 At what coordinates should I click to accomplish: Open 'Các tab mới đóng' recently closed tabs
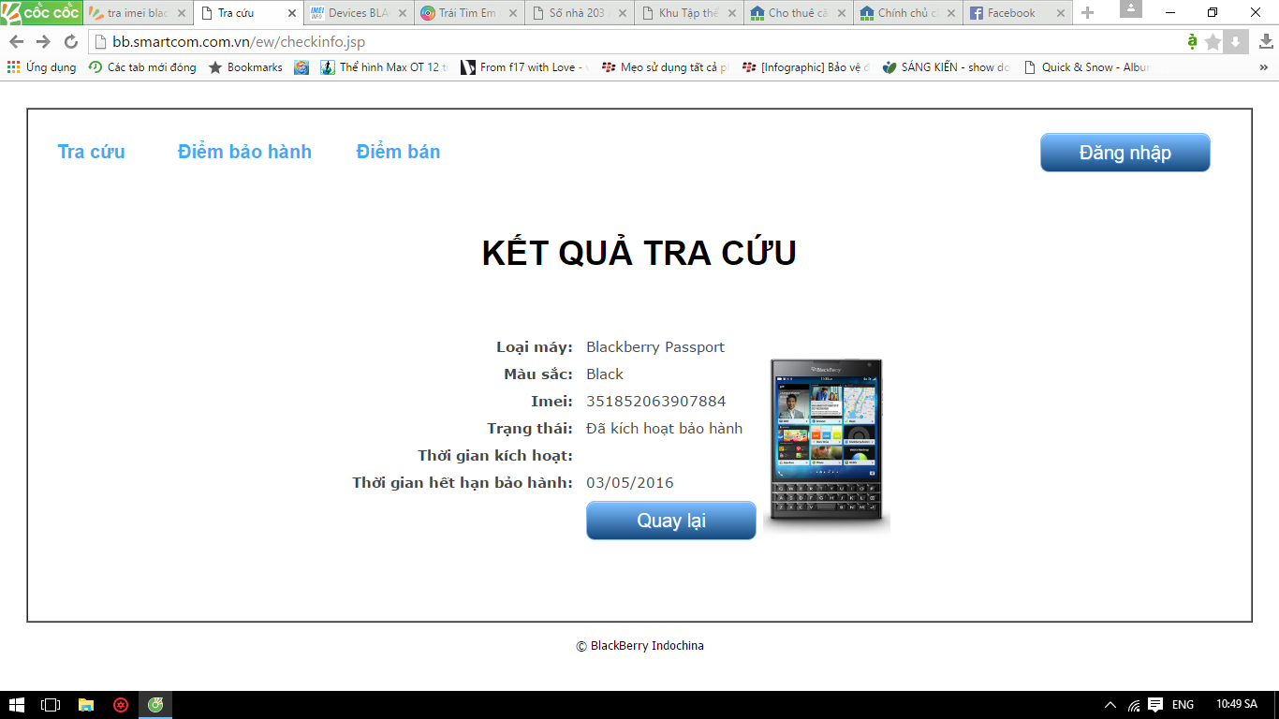142,67
